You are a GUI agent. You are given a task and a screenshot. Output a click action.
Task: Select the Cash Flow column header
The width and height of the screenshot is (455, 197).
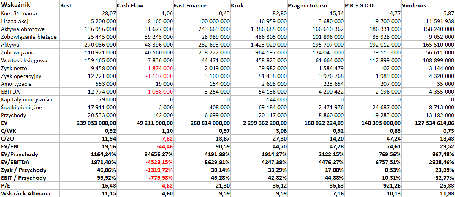coord(145,5)
